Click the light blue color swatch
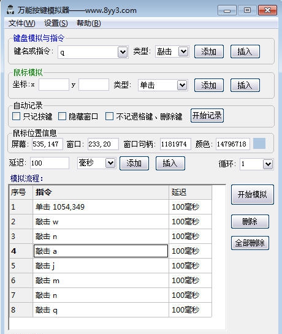 [259, 143]
